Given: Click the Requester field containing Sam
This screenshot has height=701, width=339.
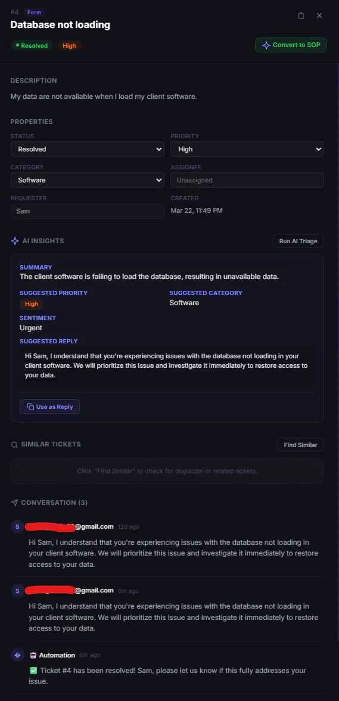Looking at the screenshot, I should coord(88,211).
